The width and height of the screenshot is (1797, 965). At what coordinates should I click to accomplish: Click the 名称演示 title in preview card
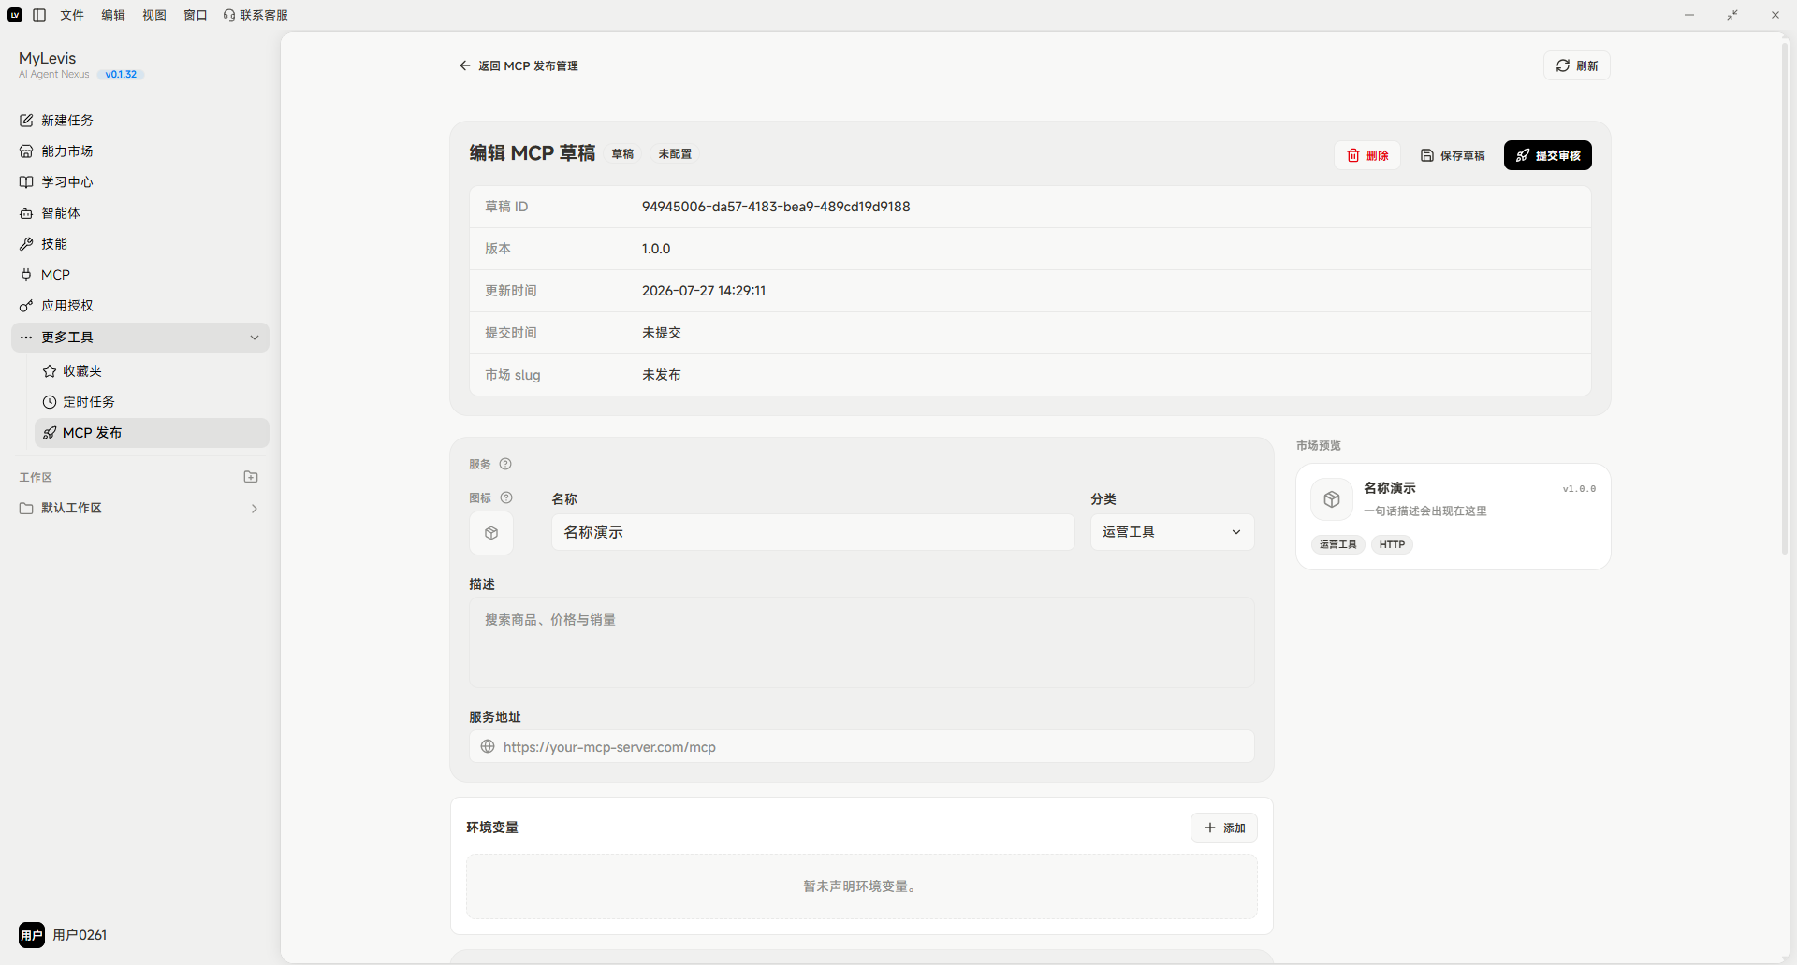(x=1390, y=488)
